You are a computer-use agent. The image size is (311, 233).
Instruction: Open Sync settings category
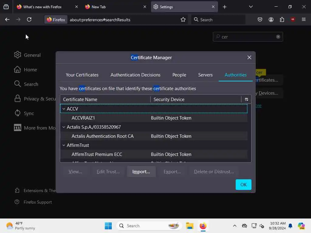(x=24, y=113)
